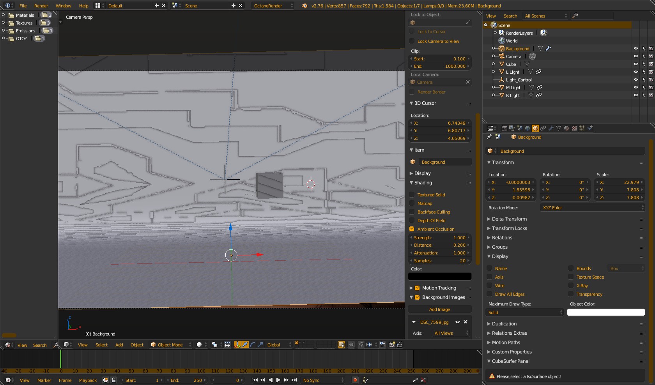Click the OpenGL render camera icon
The height and width of the screenshot is (385, 655).
[x=392, y=344]
